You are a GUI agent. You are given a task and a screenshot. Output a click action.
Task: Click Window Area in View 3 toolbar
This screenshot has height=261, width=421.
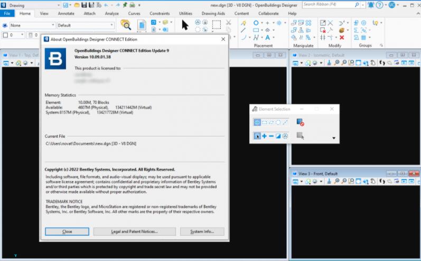(351, 181)
